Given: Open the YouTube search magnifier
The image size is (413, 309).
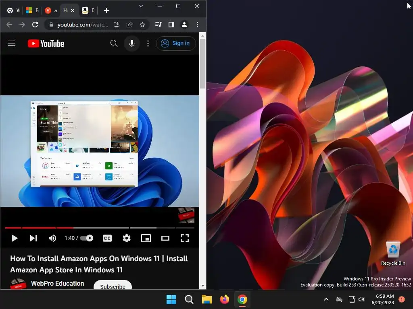Looking at the screenshot, I should [114, 43].
